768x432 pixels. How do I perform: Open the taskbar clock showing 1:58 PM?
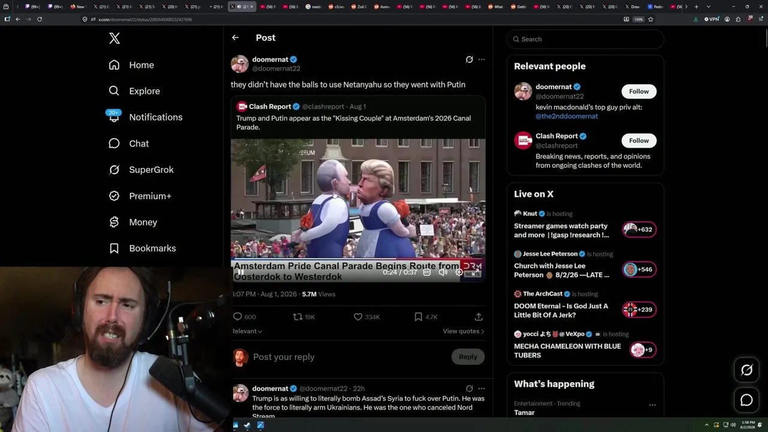pyautogui.click(x=747, y=425)
